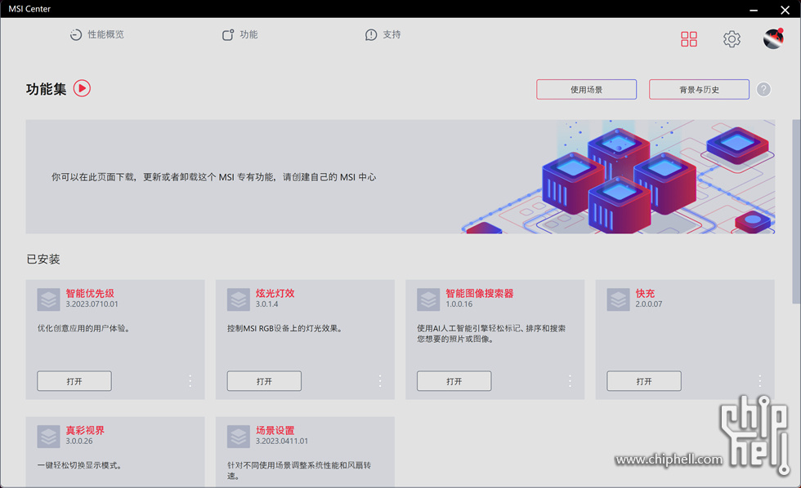Open 炫光灯效 with its 打开 button

tap(264, 381)
